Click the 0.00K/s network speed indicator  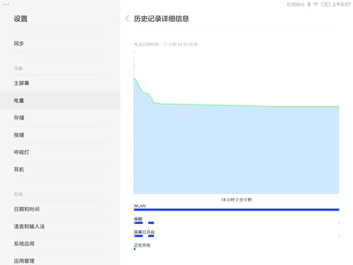click(x=296, y=4)
